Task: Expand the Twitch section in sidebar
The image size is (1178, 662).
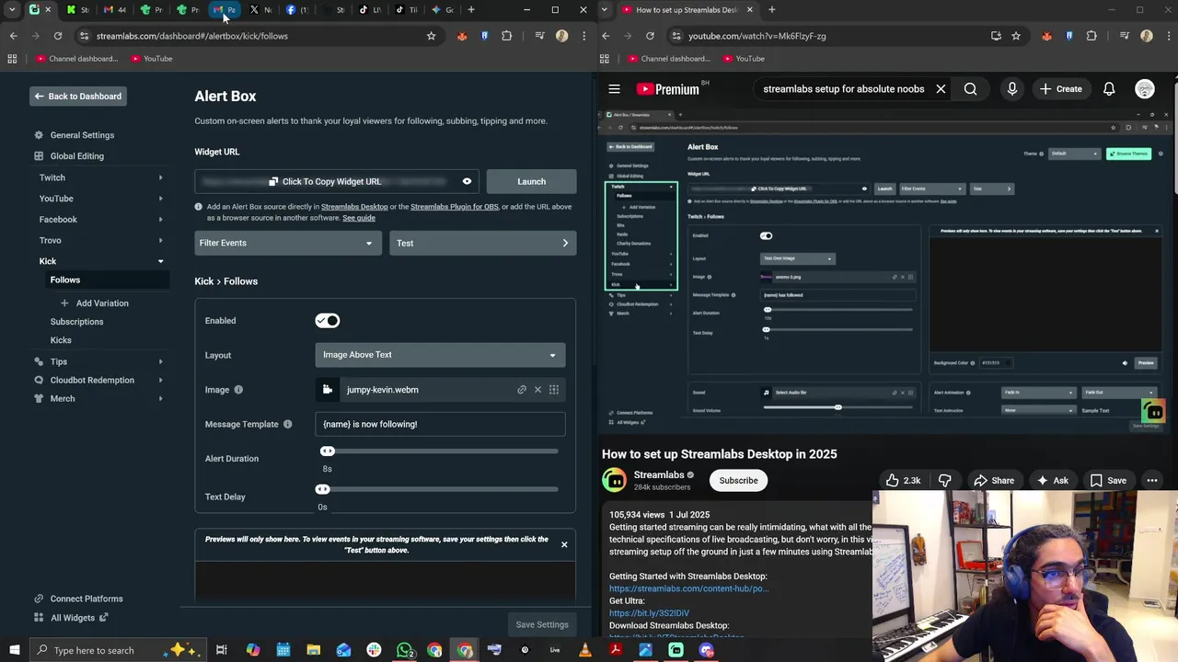Action: pos(160,177)
